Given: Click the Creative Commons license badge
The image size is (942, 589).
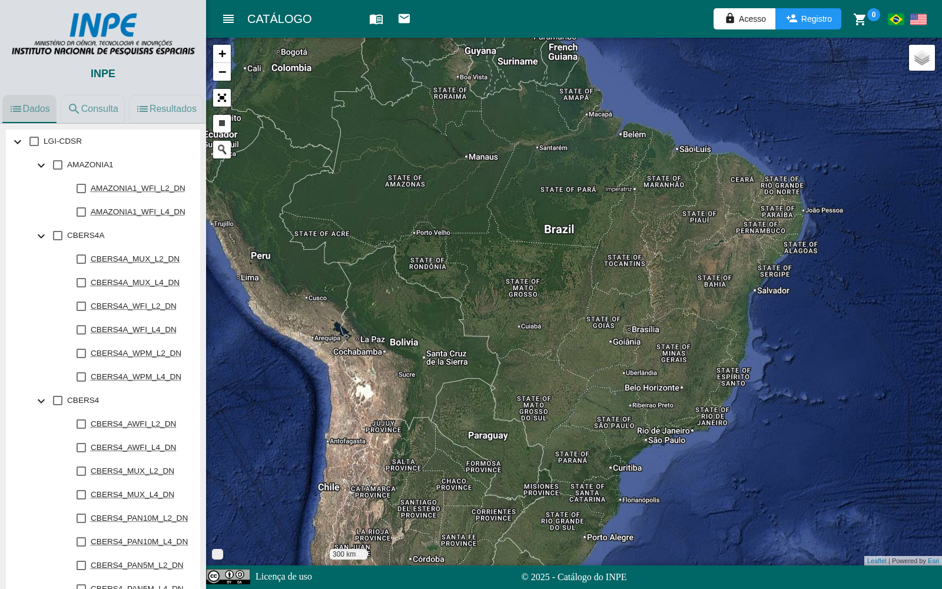Looking at the screenshot, I should coord(228,577).
